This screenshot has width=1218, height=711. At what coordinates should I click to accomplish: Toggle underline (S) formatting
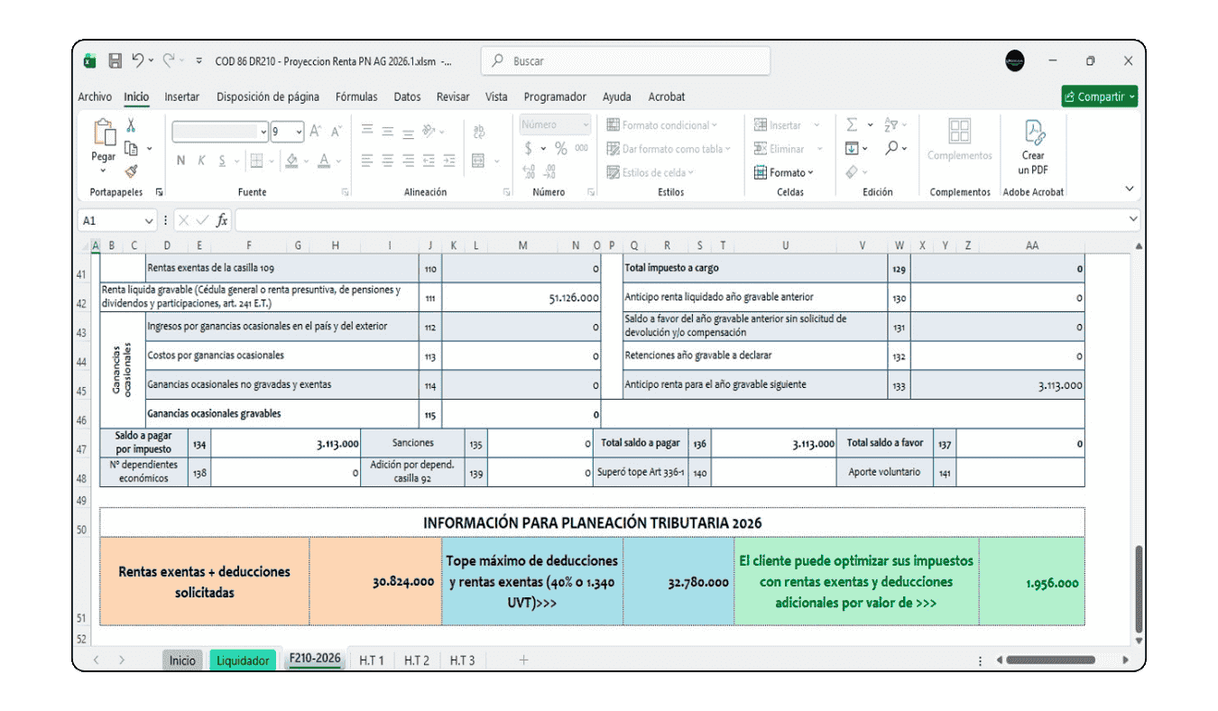[220, 161]
